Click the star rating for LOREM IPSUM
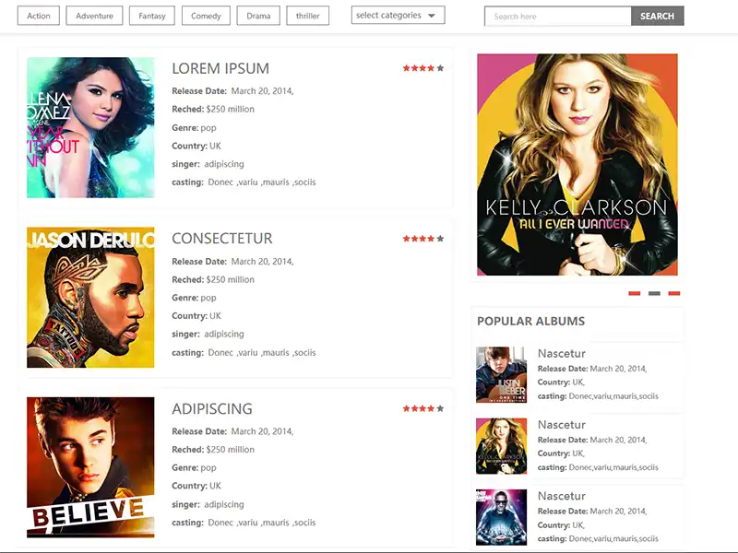738x553 pixels. point(423,68)
